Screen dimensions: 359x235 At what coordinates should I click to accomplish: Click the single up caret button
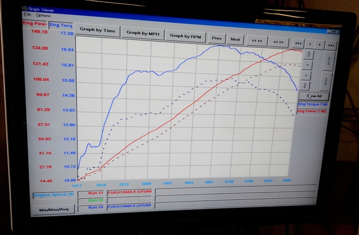click(x=307, y=64)
